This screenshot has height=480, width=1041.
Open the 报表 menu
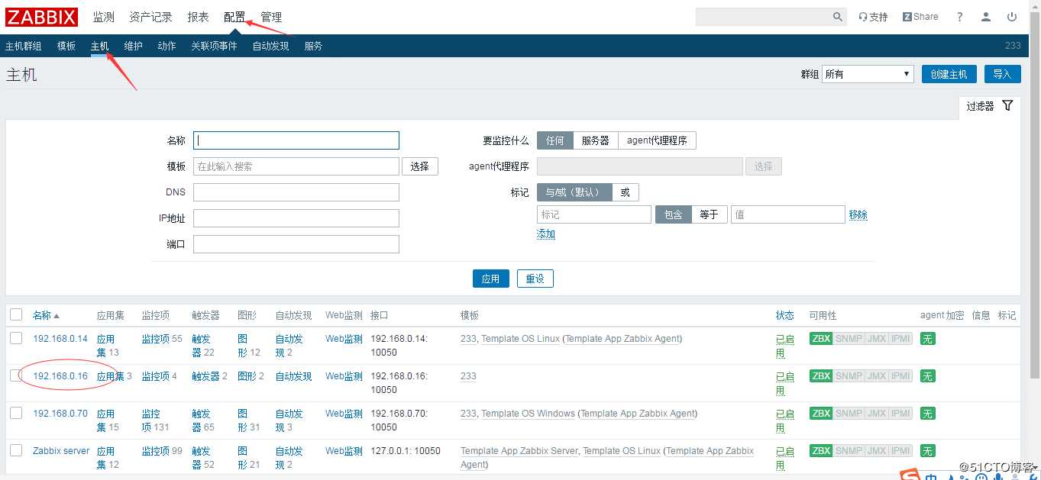coord(198,17)
